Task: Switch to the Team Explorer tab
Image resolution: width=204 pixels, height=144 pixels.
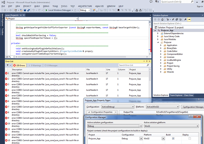Action: (x=176, y=95)
